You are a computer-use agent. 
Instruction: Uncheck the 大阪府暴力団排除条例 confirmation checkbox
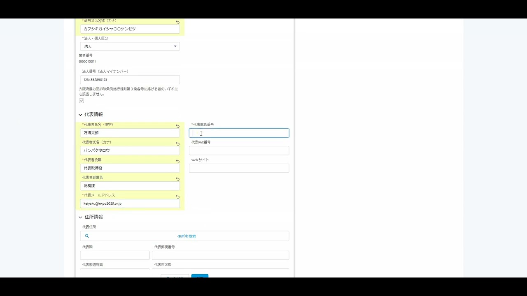tap(82, 101)
